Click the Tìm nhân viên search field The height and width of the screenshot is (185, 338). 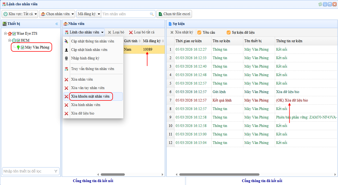pyautogui.click(x=125, y=14)
